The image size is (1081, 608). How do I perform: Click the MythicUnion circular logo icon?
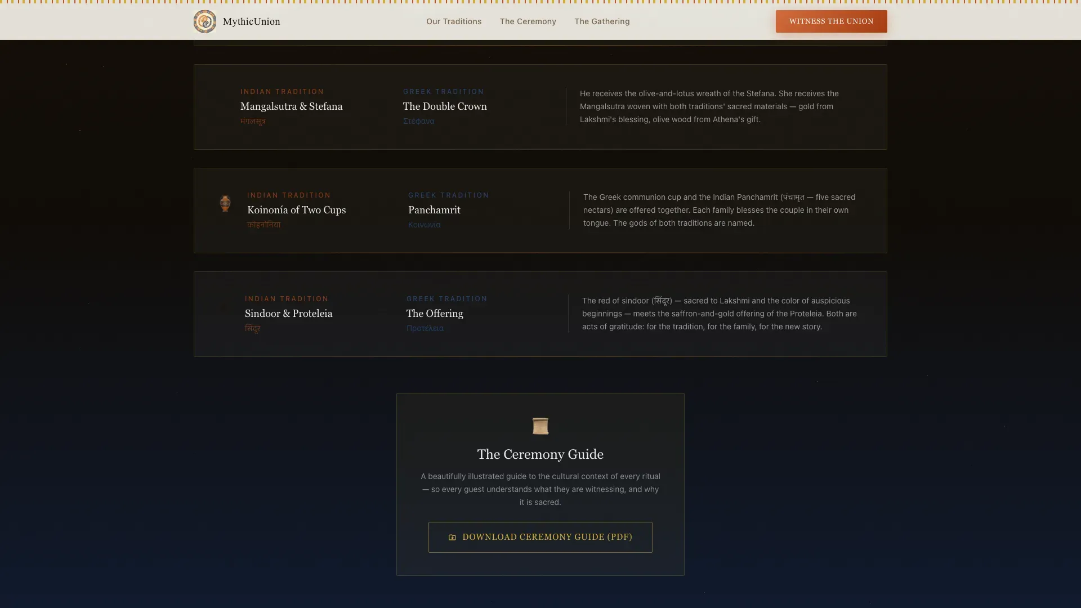click(205, 21)
